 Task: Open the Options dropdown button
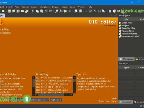point(56,100)
